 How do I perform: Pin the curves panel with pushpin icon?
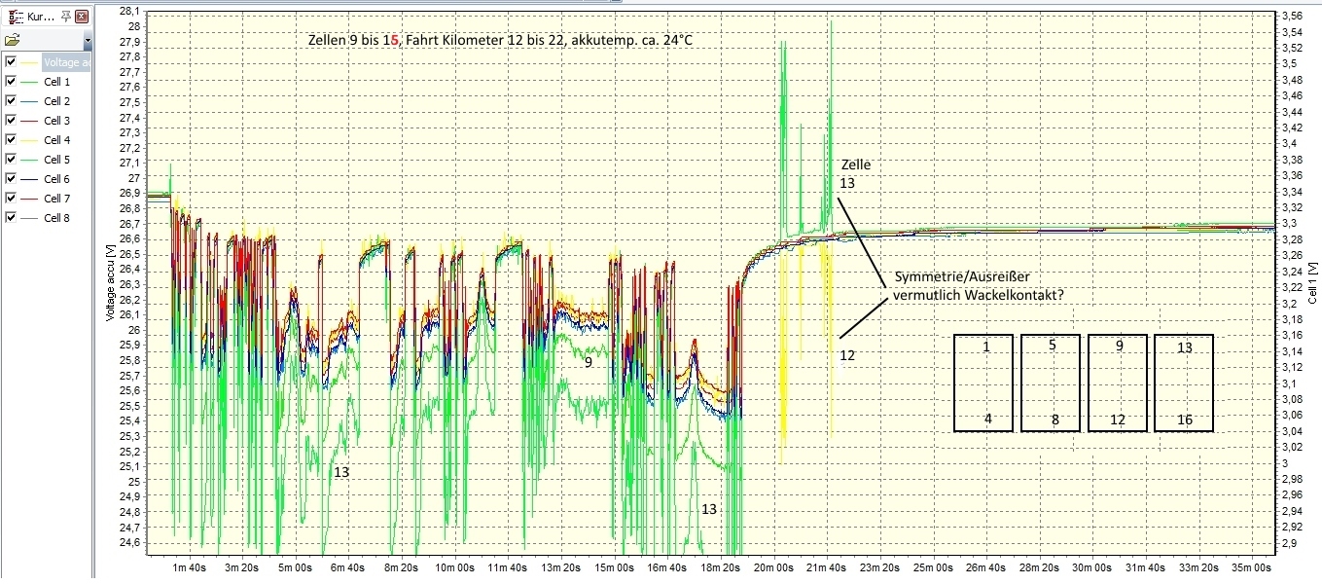point(65,17)
